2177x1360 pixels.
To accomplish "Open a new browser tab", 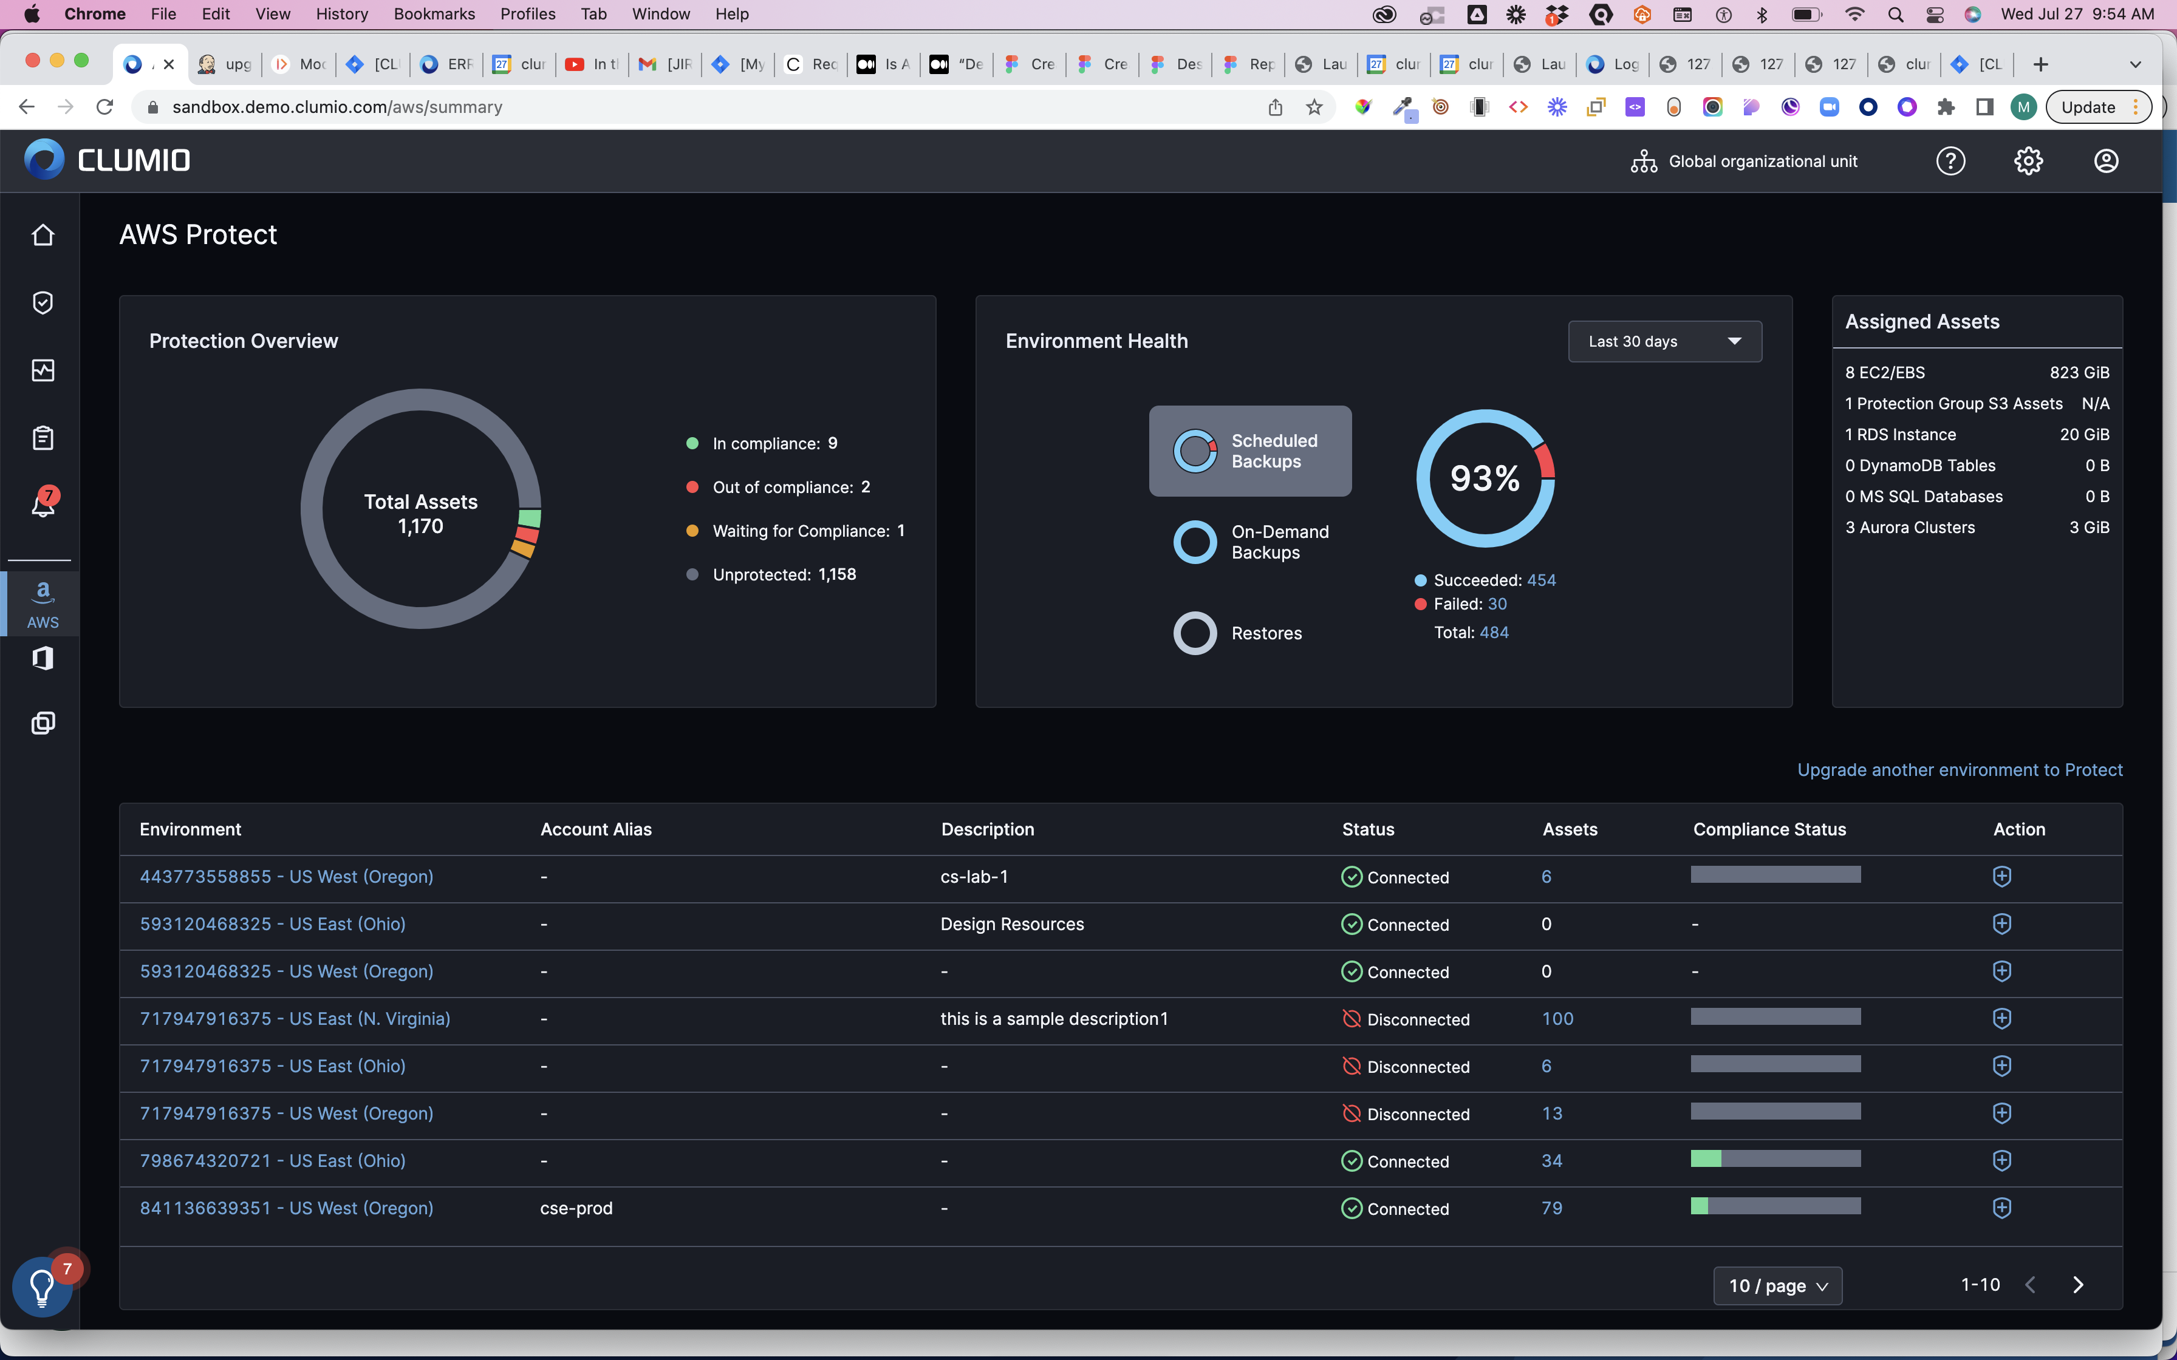I will [x=2040, y=64].
